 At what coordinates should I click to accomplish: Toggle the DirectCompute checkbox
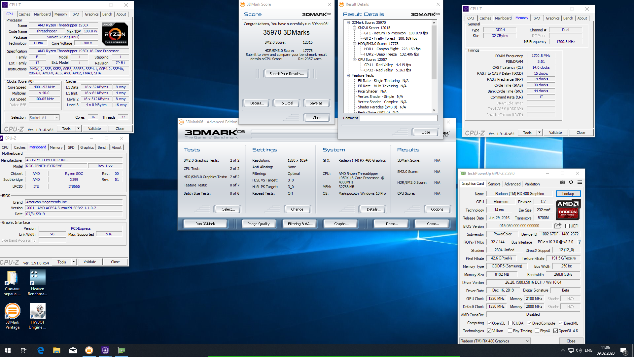[529, 323]
